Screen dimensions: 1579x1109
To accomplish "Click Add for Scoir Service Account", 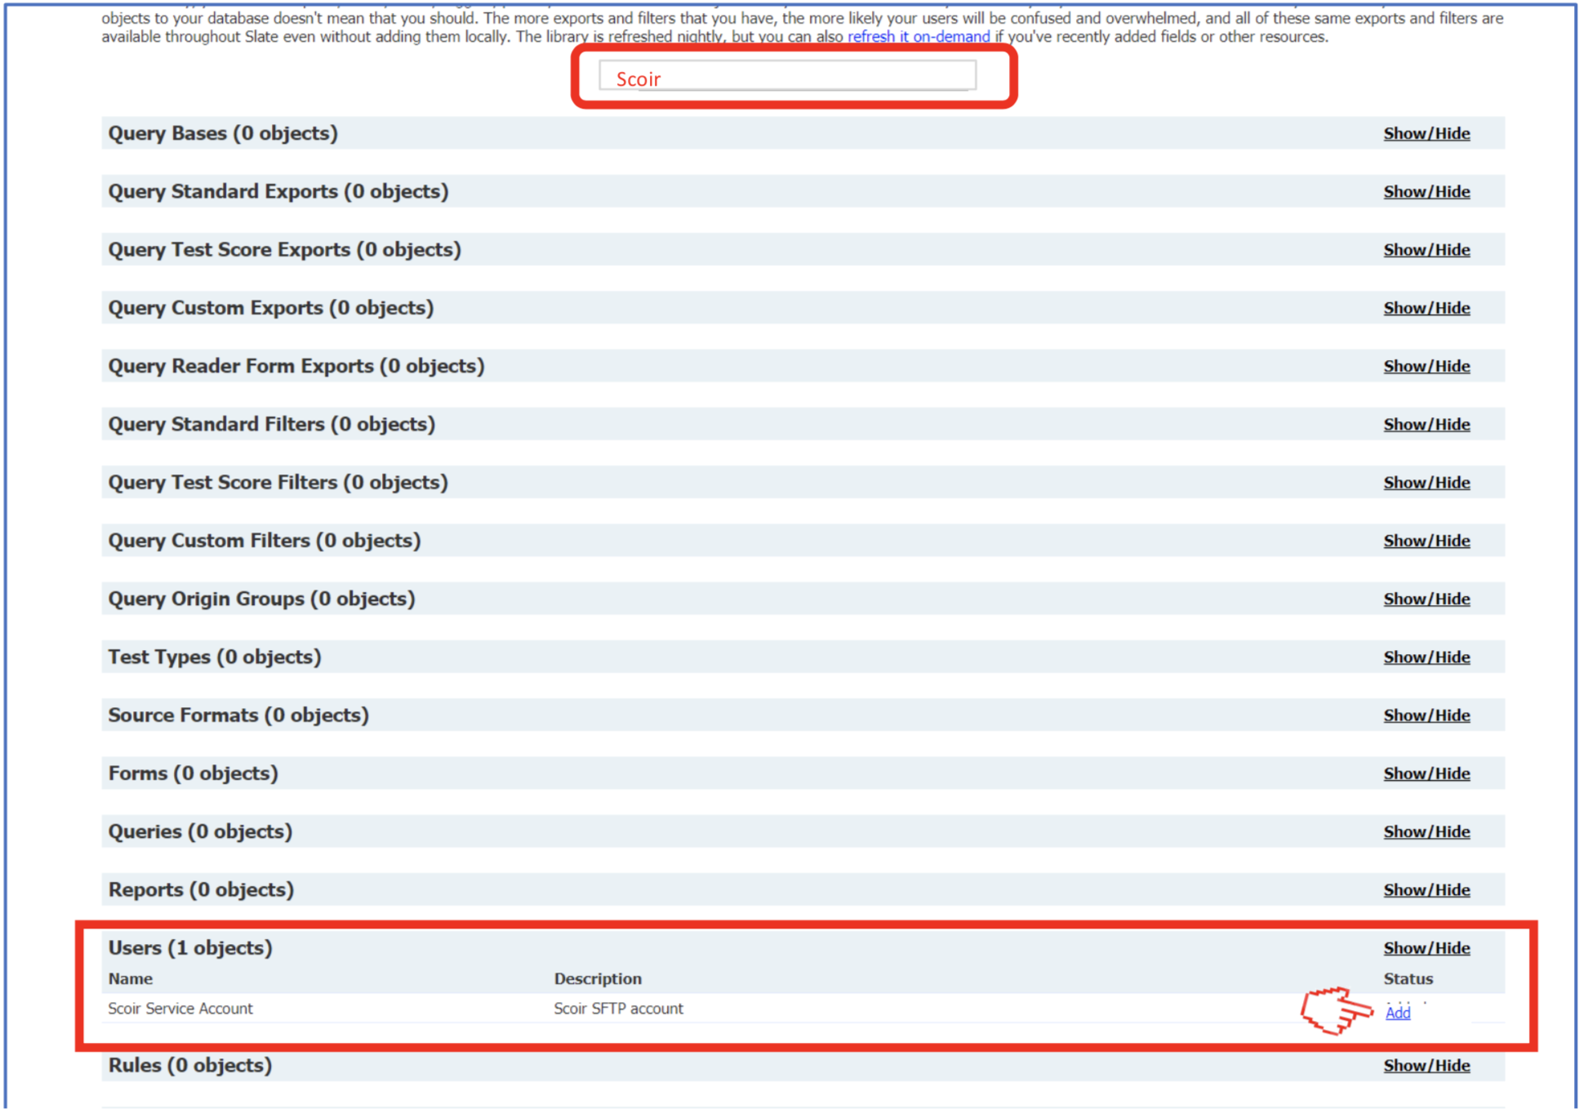I will coord(1398,1013).
